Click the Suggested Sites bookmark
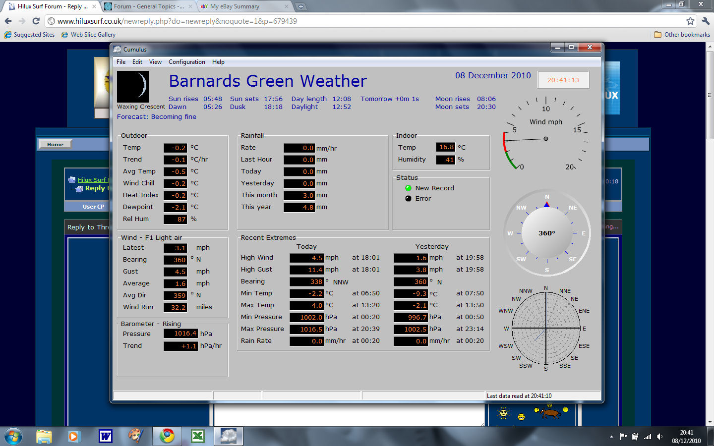This screenshot has height=446, width=714. [30, 35]
